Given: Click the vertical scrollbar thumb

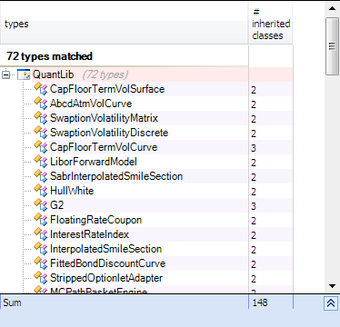Looking at the screenshot, I should coord(332,46).
